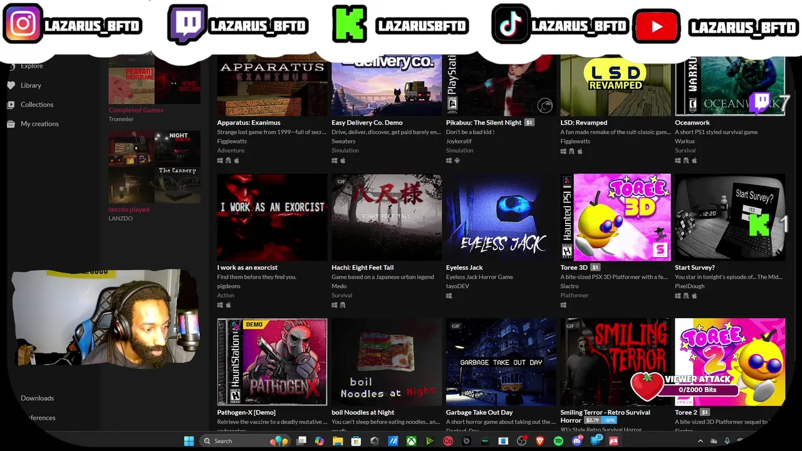Click the Warkus author name
The width and height of the screenshot is (802, 451).
point(685,142)
